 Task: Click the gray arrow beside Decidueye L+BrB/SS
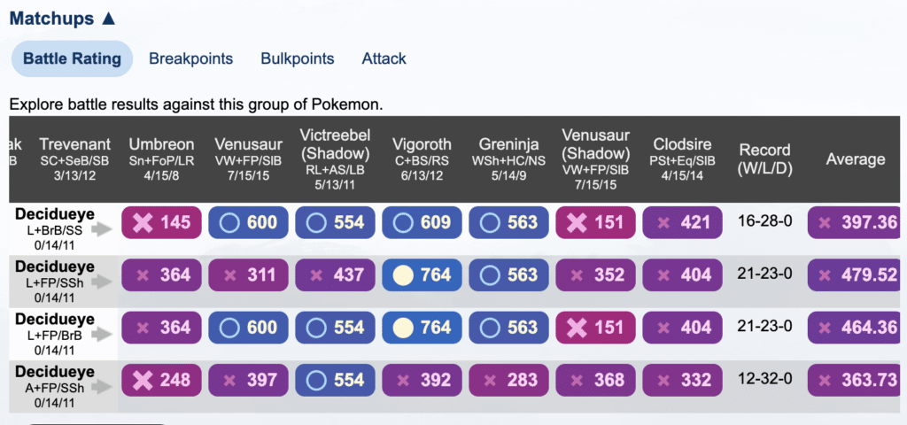103,229
